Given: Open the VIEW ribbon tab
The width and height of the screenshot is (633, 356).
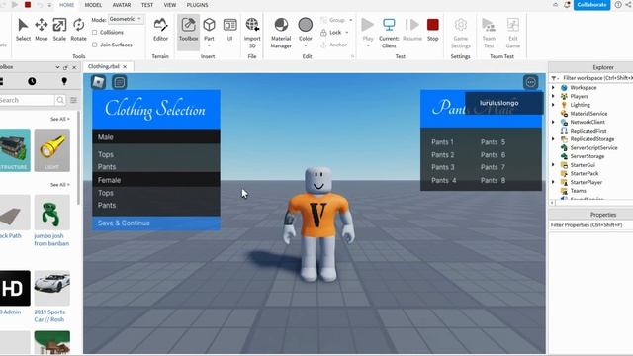Looking at the screenshot, I should (x=170, y=5).
